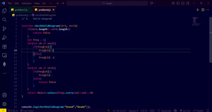The image size is (212, 112).
Task: Open the MongoDB leaf icon view
Action: 4,64
